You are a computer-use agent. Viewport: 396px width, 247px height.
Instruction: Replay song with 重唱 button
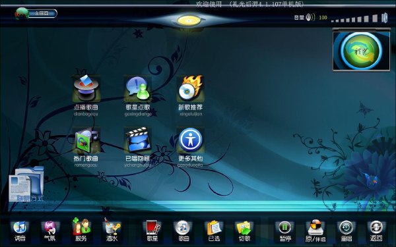pos(346,231)
